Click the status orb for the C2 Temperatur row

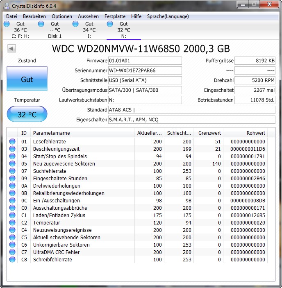[12, 222]
